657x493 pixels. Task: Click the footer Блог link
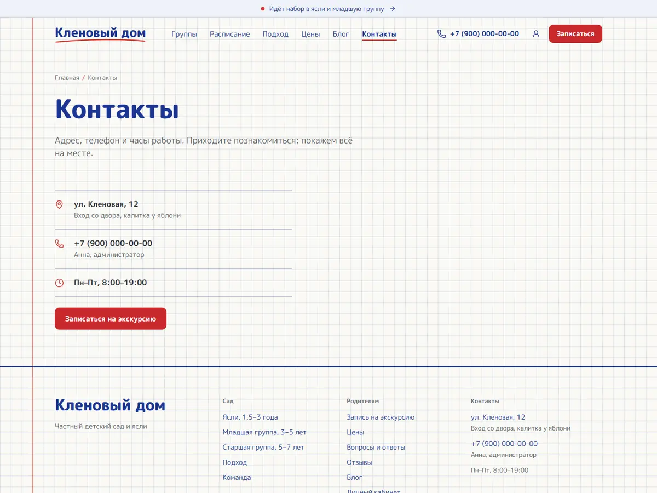point(354,478)
